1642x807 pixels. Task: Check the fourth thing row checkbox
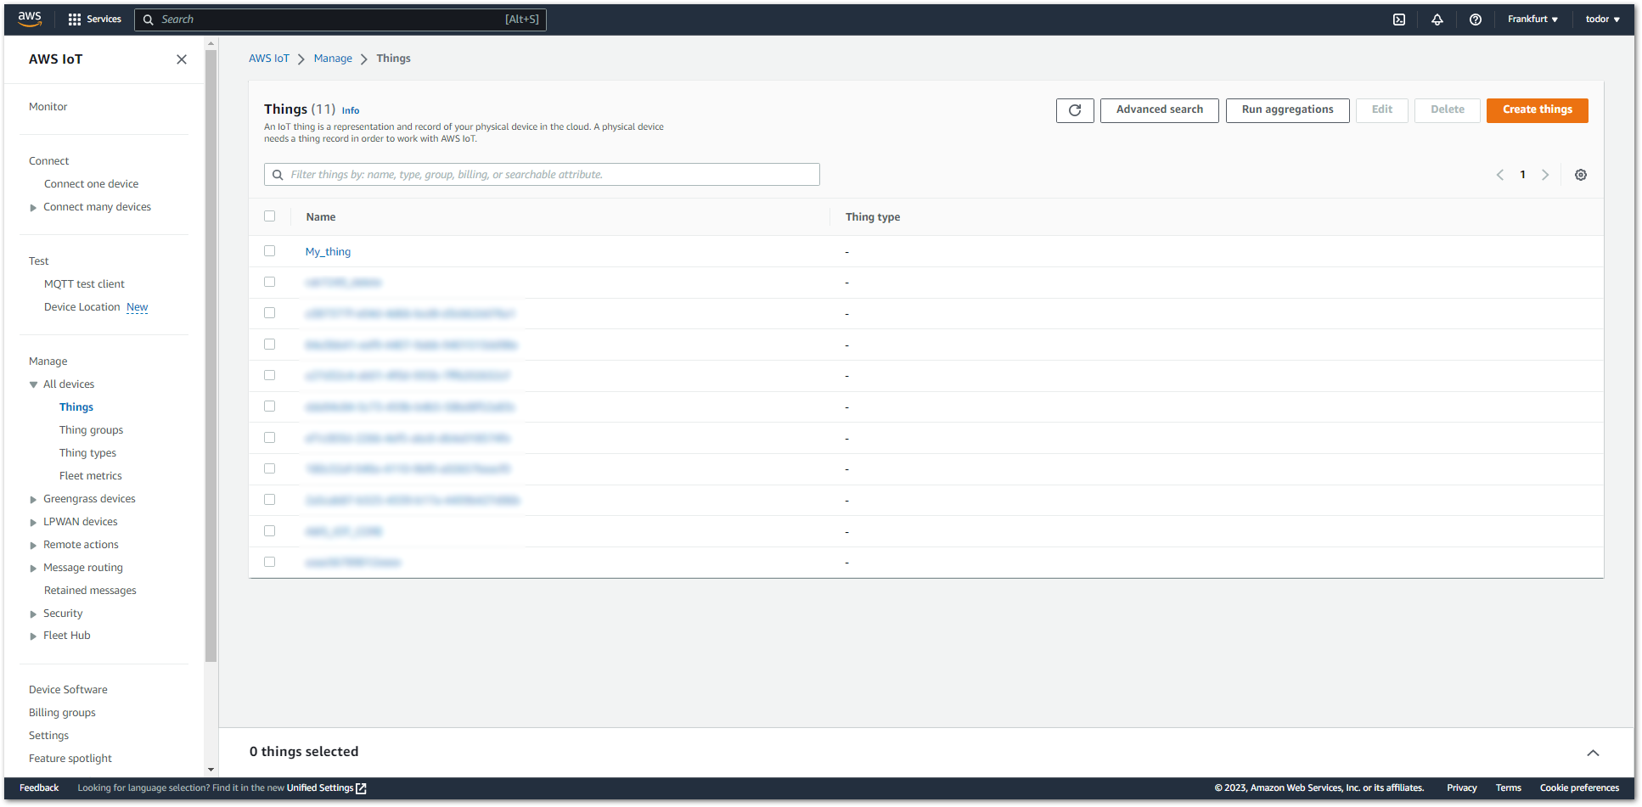[x=270, y=345]
